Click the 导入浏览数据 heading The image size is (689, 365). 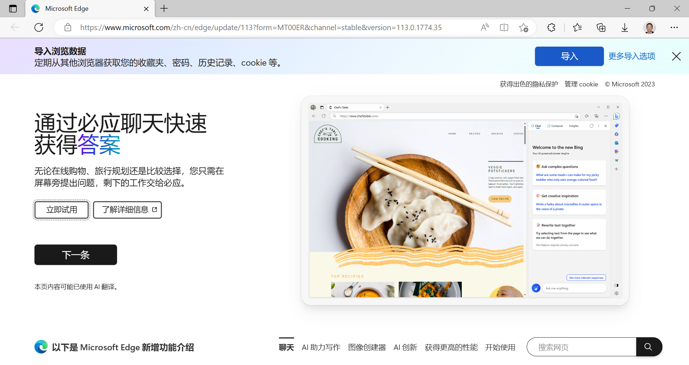60,51
